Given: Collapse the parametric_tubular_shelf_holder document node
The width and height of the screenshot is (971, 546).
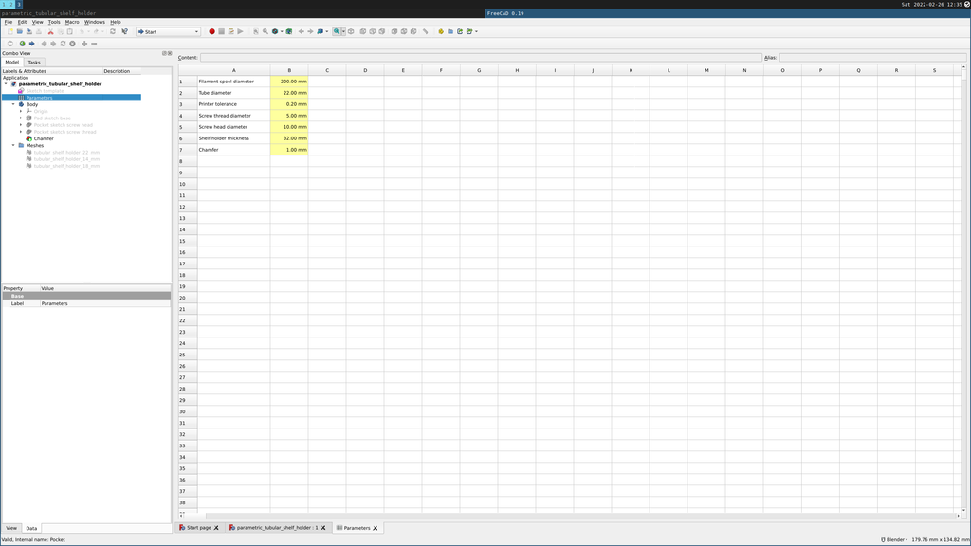Looking at the screenshot, I should [7, 84].
